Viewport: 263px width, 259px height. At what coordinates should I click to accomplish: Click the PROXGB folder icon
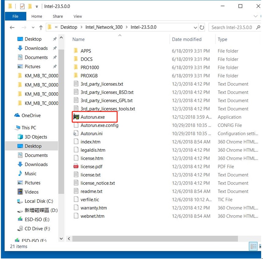pyautogui.click(x=76, y=75)
